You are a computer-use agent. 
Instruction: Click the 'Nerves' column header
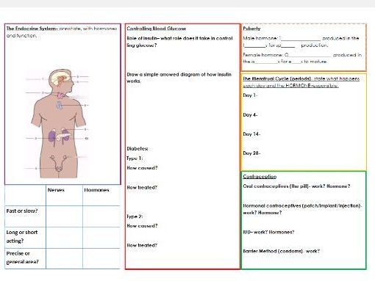pos(56,190)
